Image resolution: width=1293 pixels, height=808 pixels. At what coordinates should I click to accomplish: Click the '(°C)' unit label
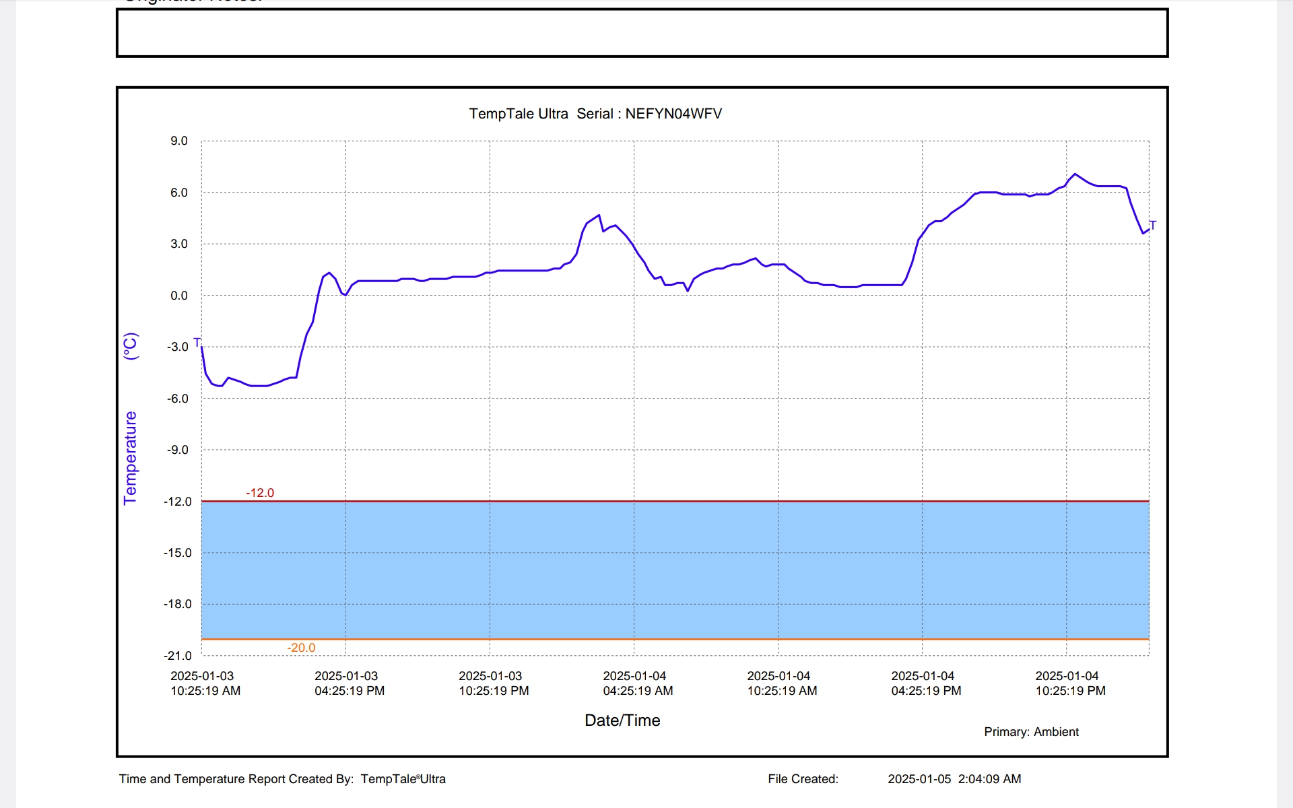[x=131, y=346]
